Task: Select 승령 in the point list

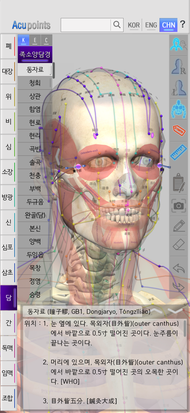Action: pyautogui.click(x=35, y=294)
